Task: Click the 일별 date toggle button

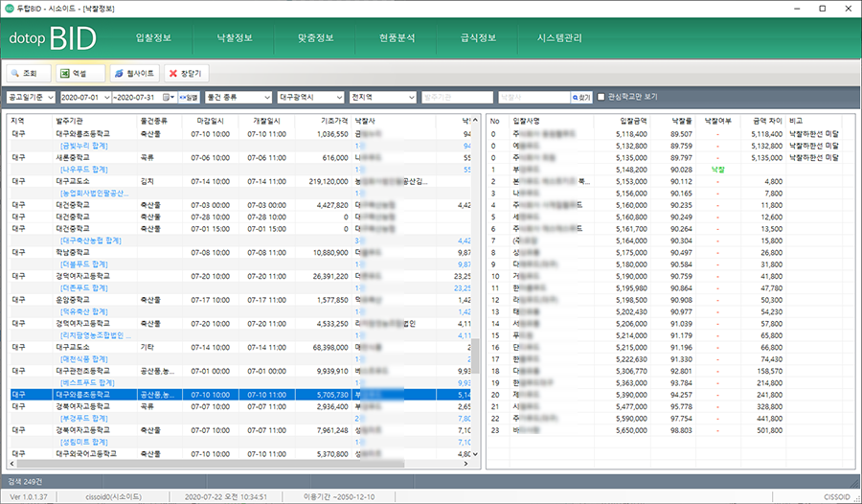Action: tap(189, 97)
